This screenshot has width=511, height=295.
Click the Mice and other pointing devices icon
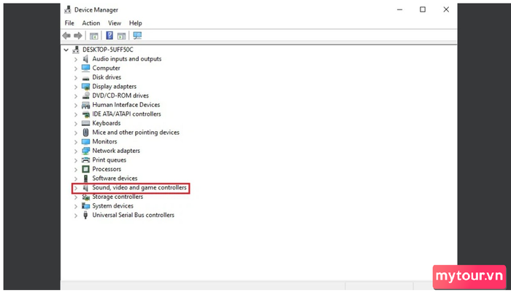(85, 133)
